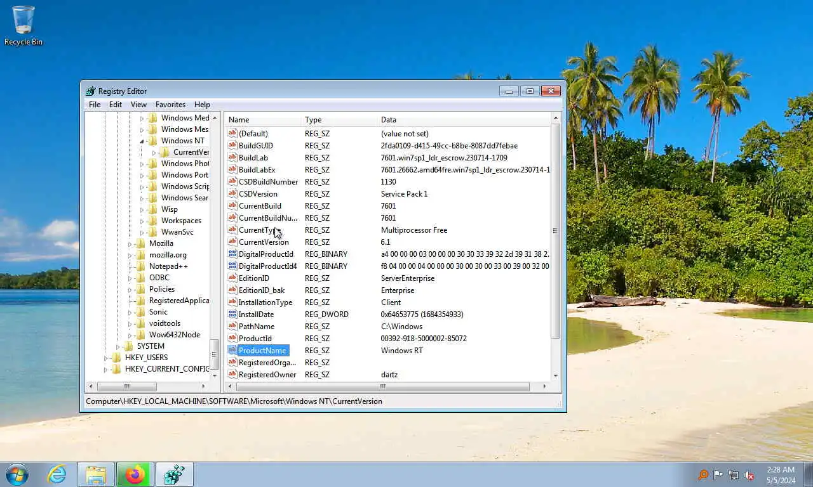Click the RegisteredOwner value icon
The height and width of the screenshot is (487, 813).
pos(232,375)
